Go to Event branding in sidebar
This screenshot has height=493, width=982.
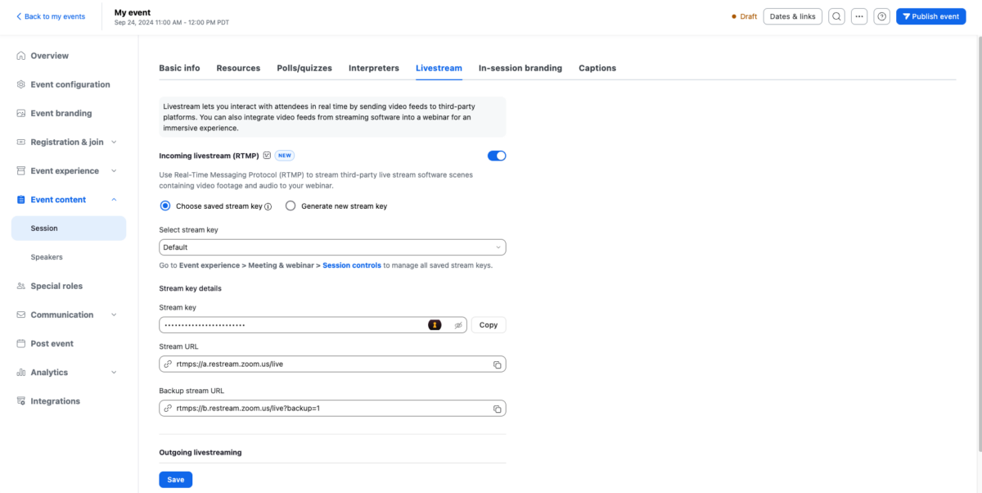coord(61,113)
